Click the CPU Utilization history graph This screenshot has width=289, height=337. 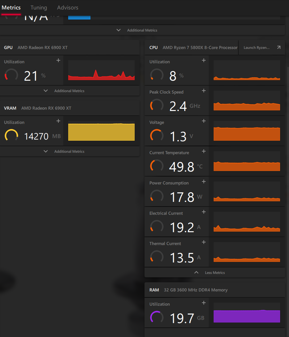click(x=247, y=70)
